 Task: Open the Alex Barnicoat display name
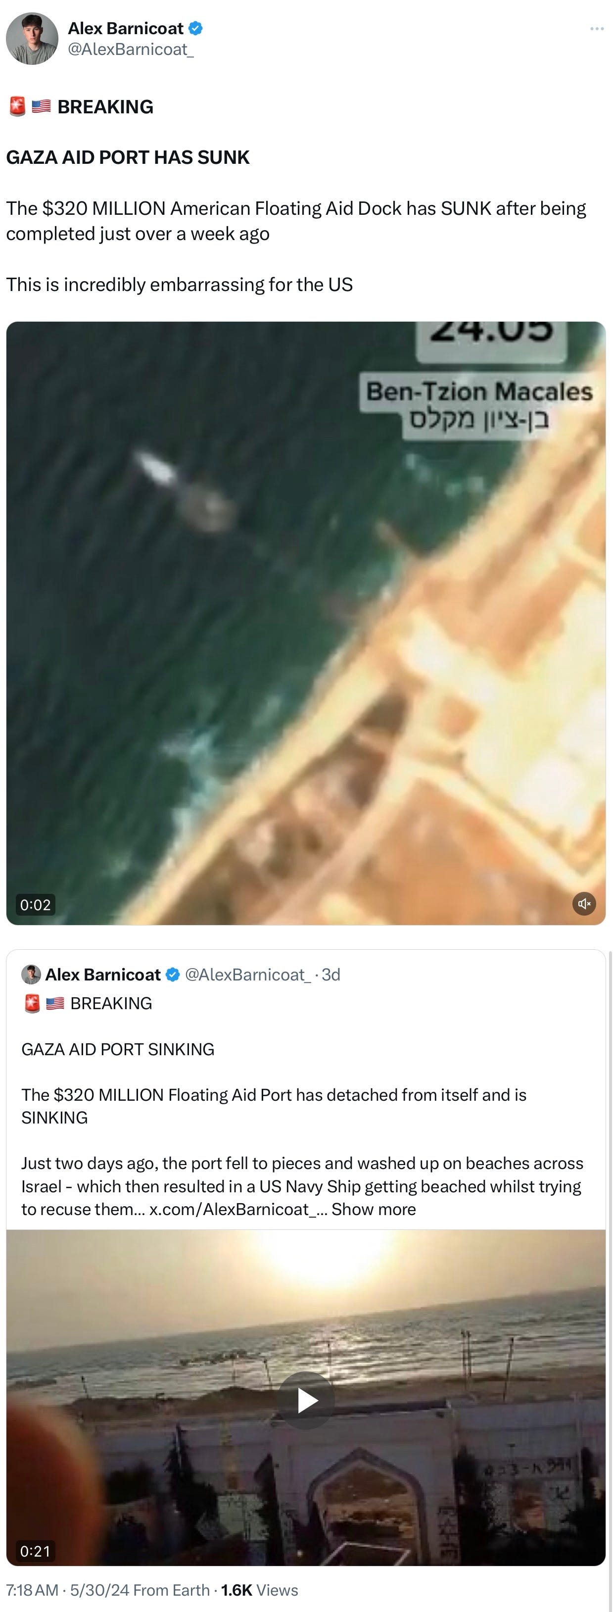click(126, 28)
